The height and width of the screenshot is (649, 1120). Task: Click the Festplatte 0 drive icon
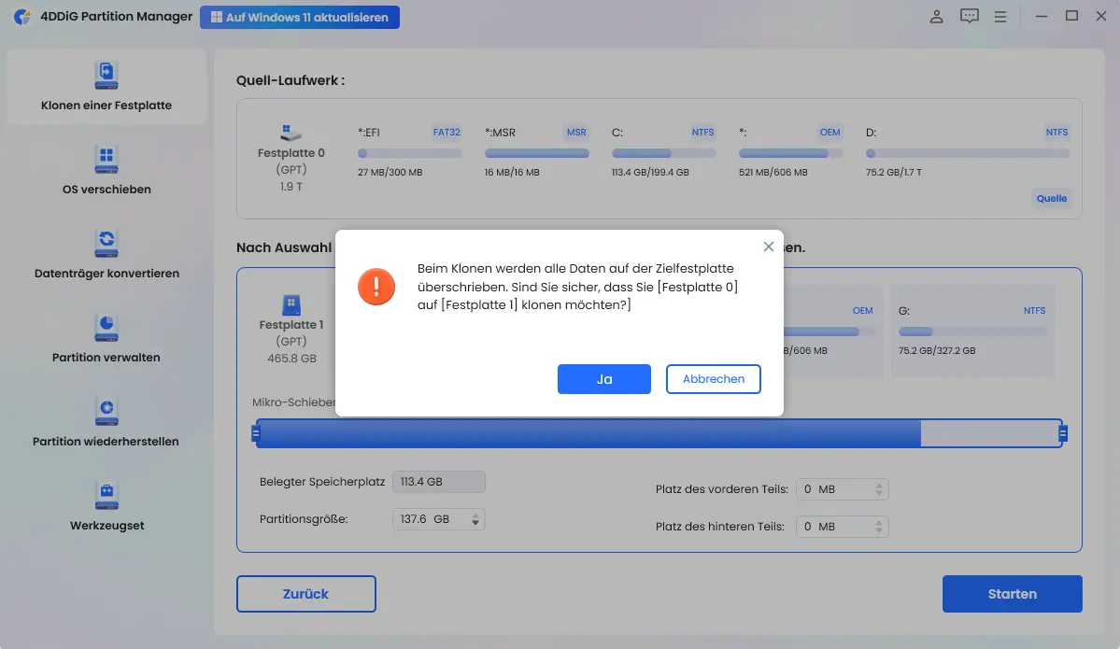291,133
